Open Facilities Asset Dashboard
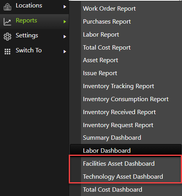This screenshot has height=196, width=182. coord(119,164)
